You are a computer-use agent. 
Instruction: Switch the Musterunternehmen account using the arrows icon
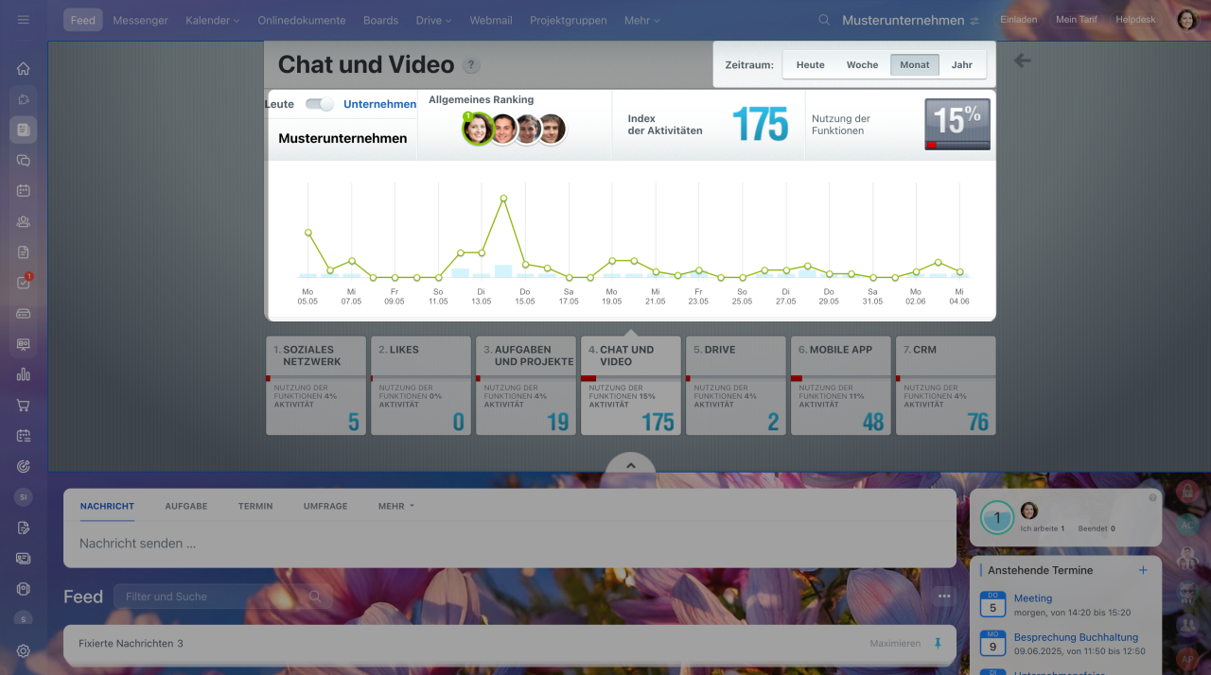pos(974,21)
